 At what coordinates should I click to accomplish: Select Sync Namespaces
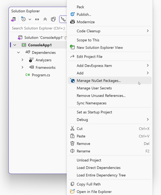tap(110, 103)
